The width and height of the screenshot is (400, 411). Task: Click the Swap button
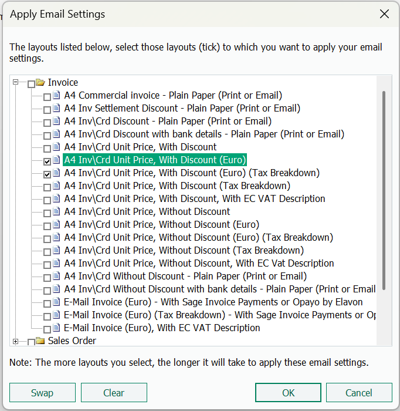click(42, 392)
